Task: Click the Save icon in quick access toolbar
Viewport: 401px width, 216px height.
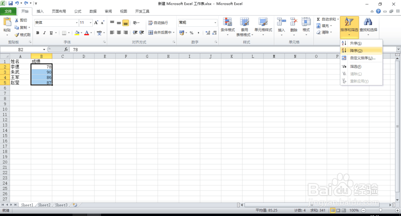Action: pos(10,4)
